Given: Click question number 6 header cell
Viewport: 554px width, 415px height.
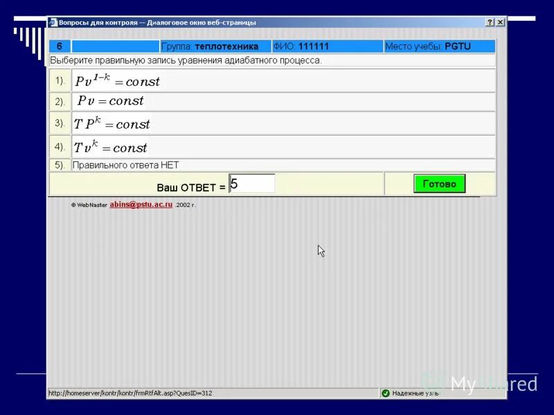Looking at the screenshot, I should tap(60, 46).
